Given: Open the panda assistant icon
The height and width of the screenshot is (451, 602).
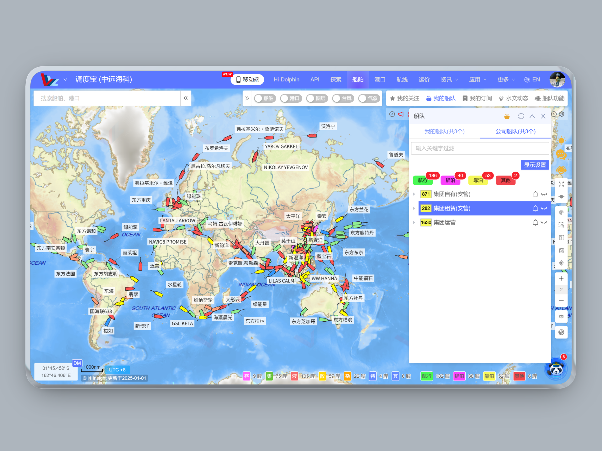Looking at the screenshot, I should (x=556, y=369).
